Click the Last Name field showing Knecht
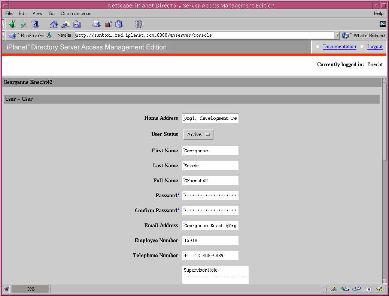 [210, 166]
